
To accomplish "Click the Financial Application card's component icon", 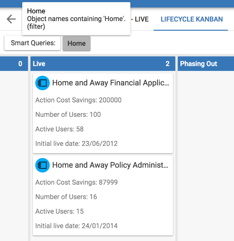I will tap(42, 83).
